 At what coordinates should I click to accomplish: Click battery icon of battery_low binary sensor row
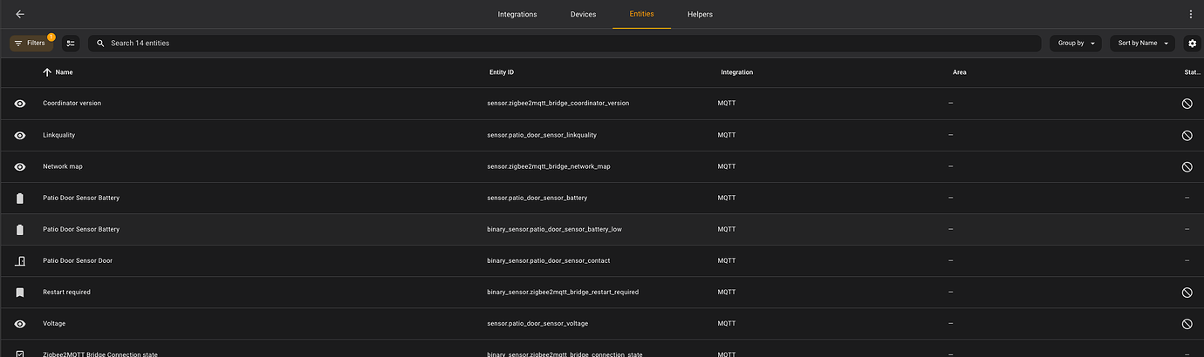pos(20,229)
